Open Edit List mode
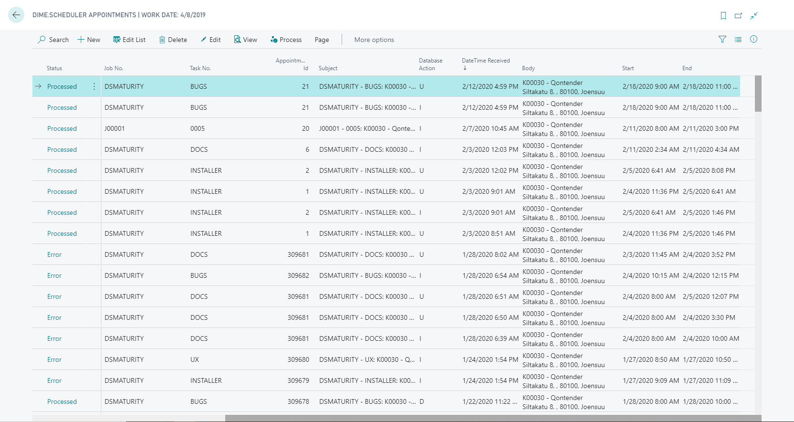 (129, 40)
